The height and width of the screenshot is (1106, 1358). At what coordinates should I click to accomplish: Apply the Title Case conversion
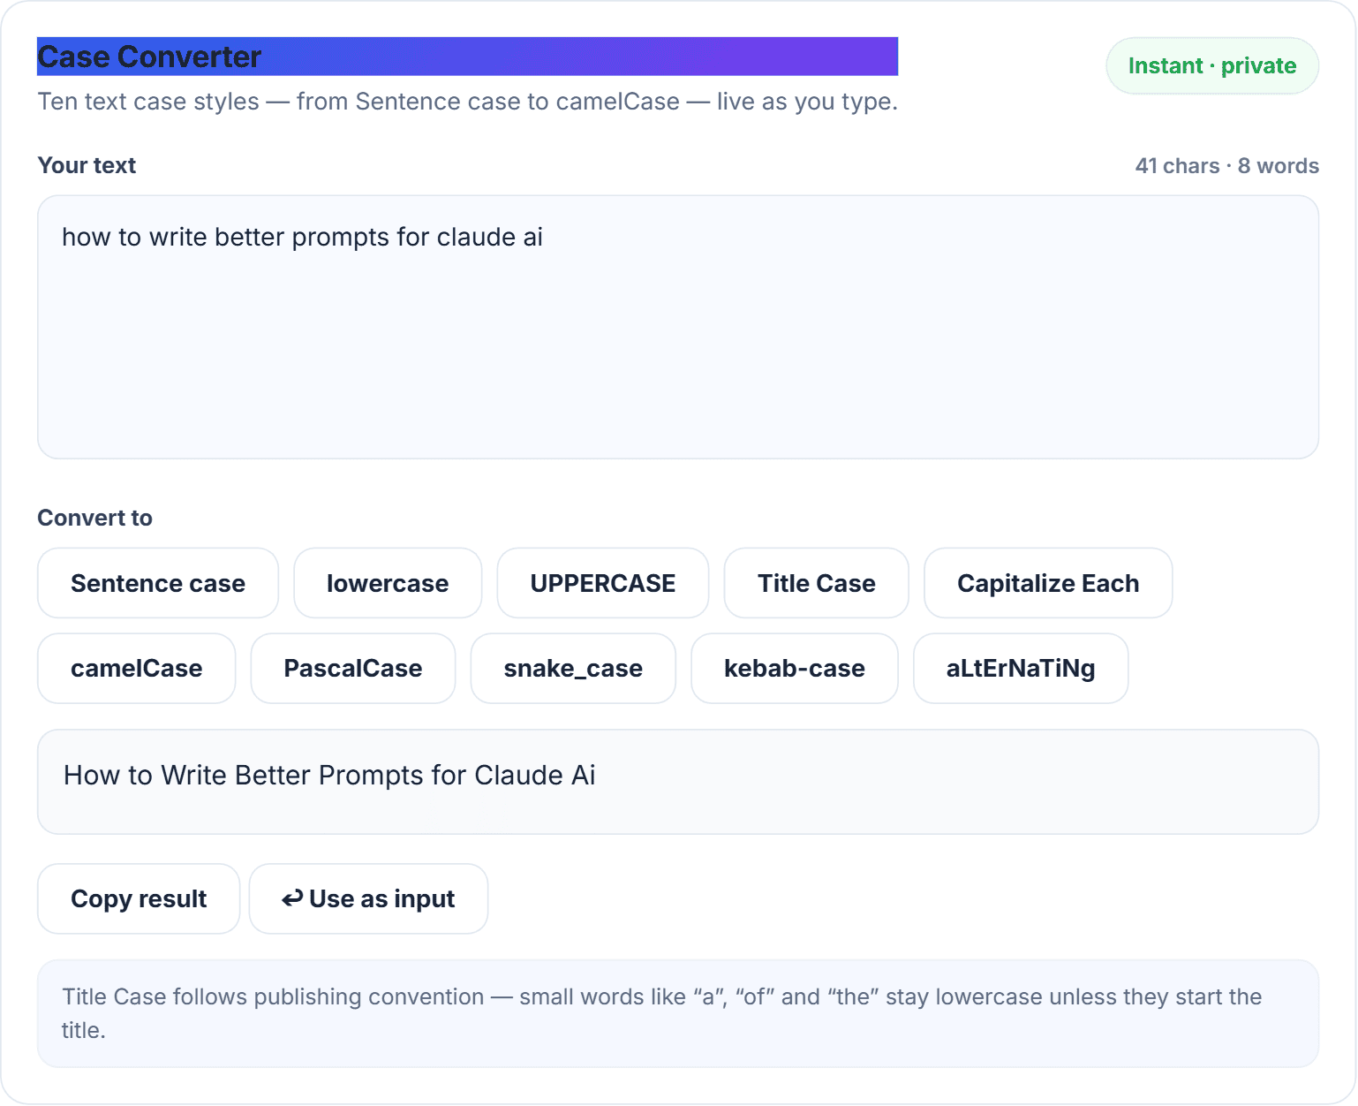click(817, 583)
